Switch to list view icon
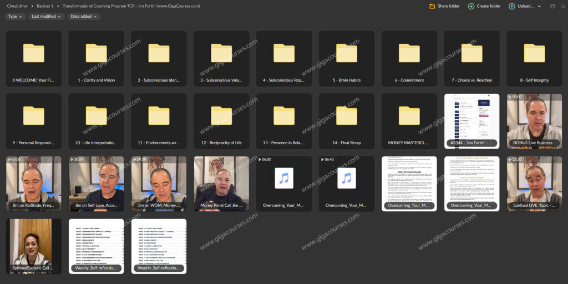Viewport: 568px width, 284px height. pyautogui.click(x=562, y=6)
